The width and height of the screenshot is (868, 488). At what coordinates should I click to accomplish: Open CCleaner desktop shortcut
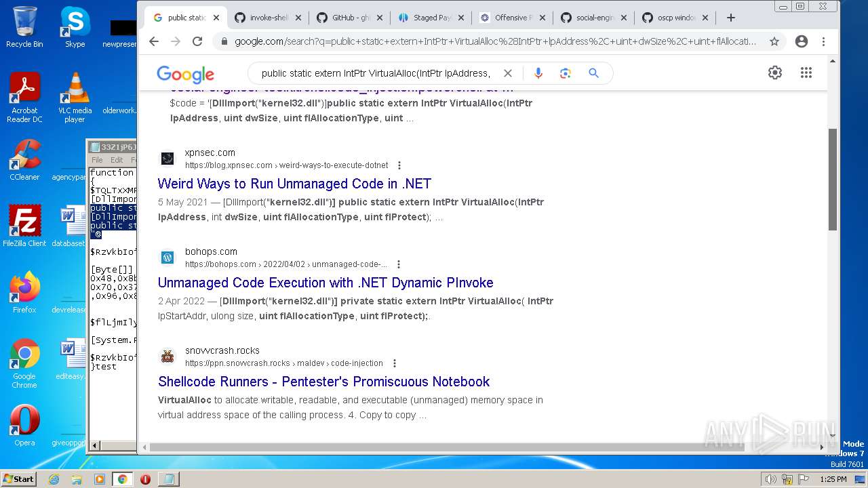click(x=24, y=160)
